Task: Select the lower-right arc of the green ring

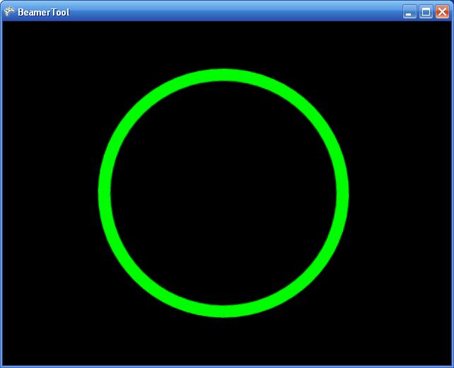Action: [308, 277]
